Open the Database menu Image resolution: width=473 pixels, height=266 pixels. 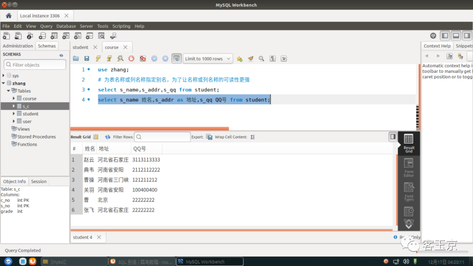66,26
